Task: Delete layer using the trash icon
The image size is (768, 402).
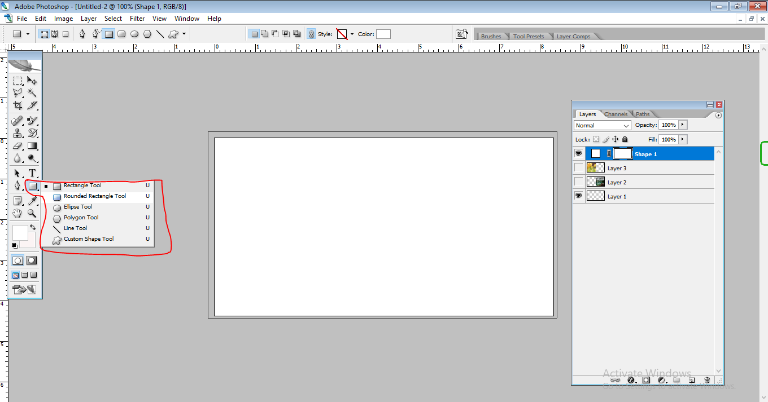Action: (x=707, y=380)
